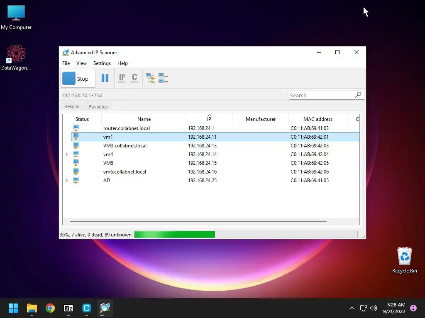
Task: Switch to the Favorites tab
Action: [x=98, y=107]
